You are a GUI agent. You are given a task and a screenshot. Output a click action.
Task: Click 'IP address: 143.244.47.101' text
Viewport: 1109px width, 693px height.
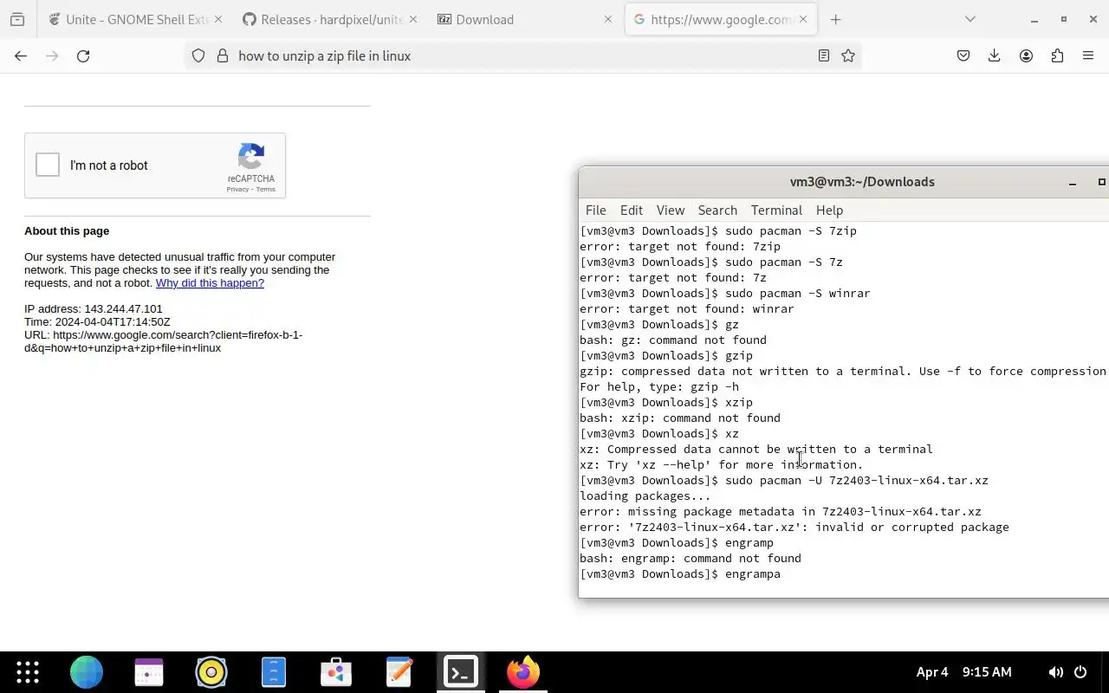coord(94,309)
